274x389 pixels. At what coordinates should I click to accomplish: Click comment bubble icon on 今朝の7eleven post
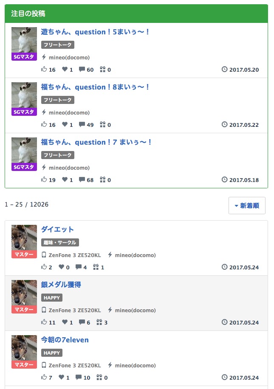coord(78,378)
